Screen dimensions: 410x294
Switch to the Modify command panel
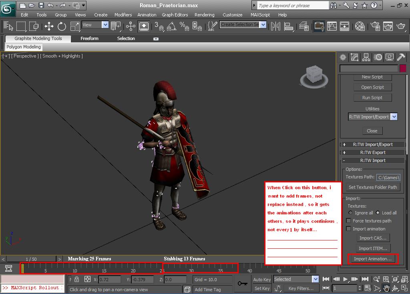[355, 57]
